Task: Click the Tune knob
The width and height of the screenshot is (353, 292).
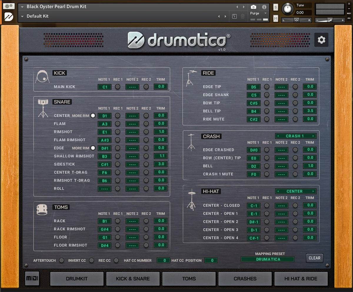Action: pos(287,9)
